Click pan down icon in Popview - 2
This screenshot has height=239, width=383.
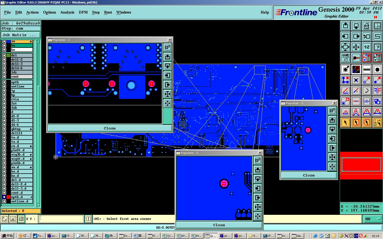click(x=258, y=179)
